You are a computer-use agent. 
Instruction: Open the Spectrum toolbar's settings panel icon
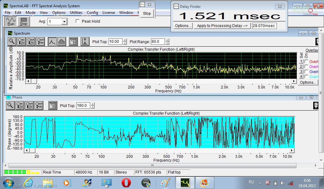pyautogui.click(x=73, y=42)
